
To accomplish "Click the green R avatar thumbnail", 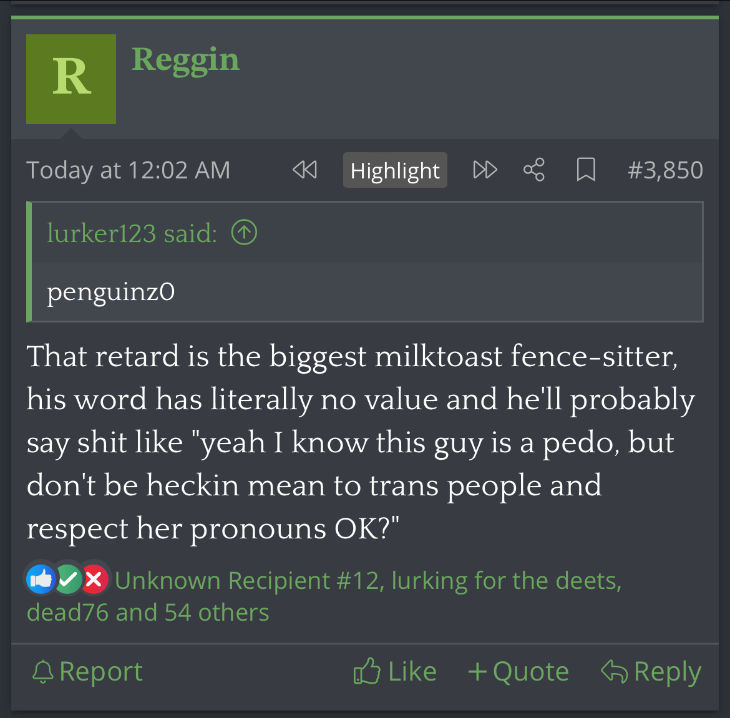I will point(71,79).
